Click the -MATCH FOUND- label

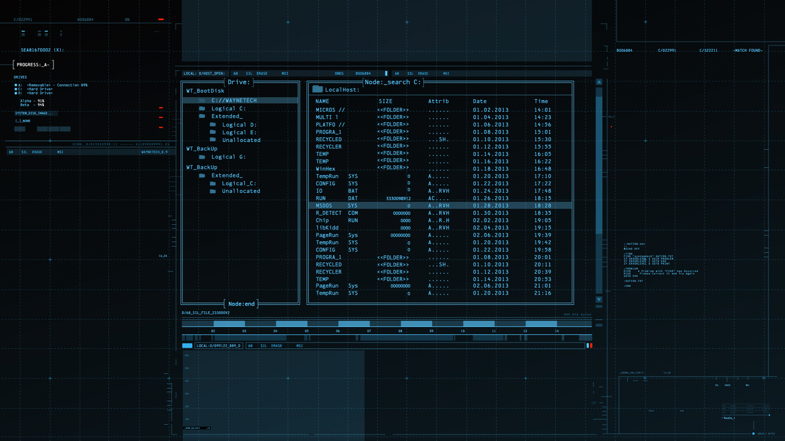(x=748, y=51)
